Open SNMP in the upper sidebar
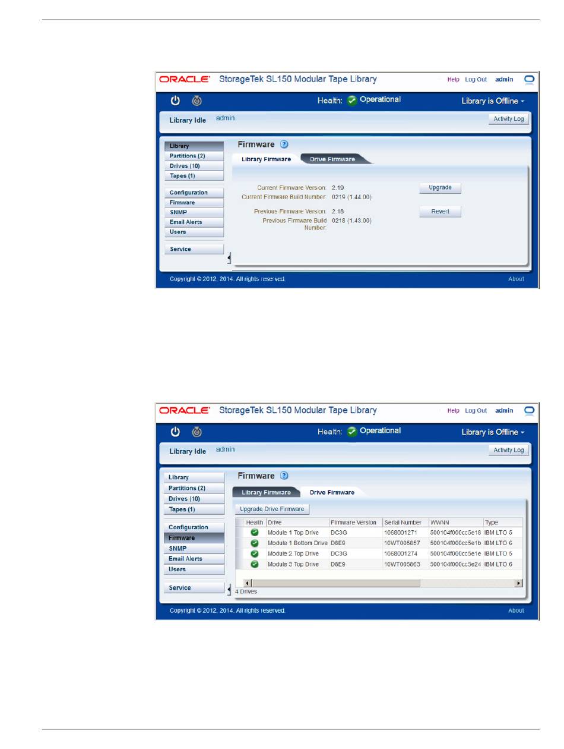The width and height of the screenshot is (564, 749). point(194,212)
